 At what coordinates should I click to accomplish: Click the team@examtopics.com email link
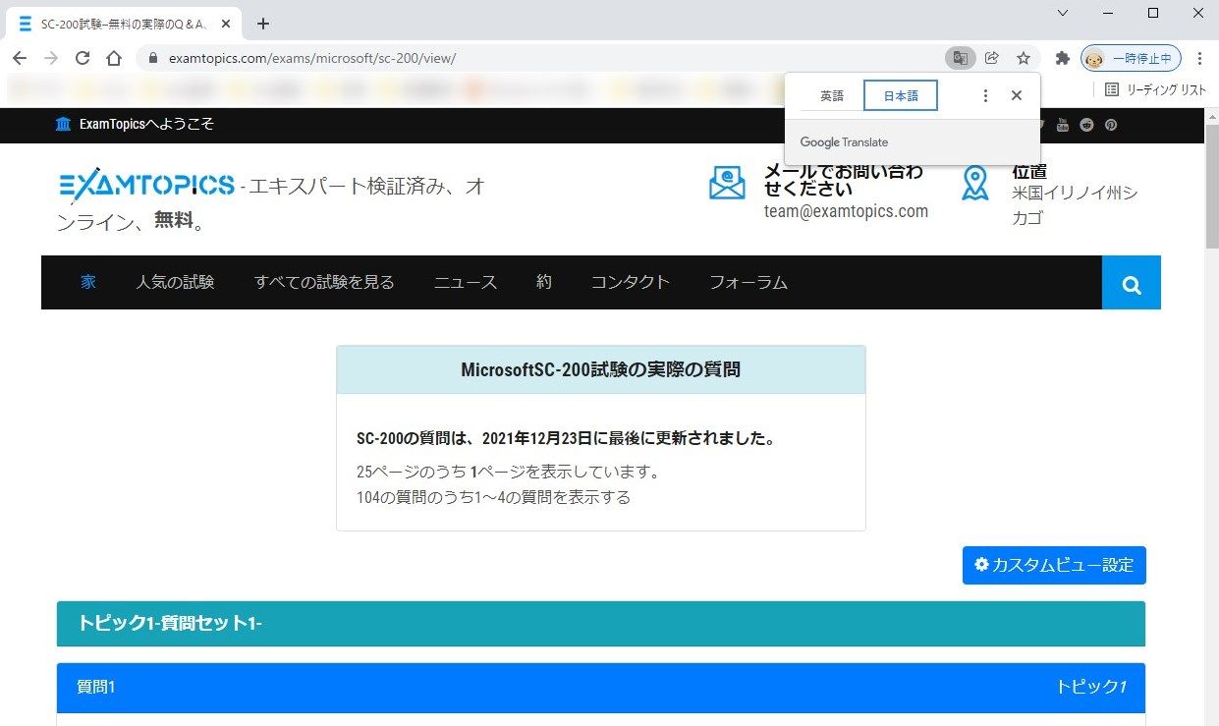[x=846, y=210]
